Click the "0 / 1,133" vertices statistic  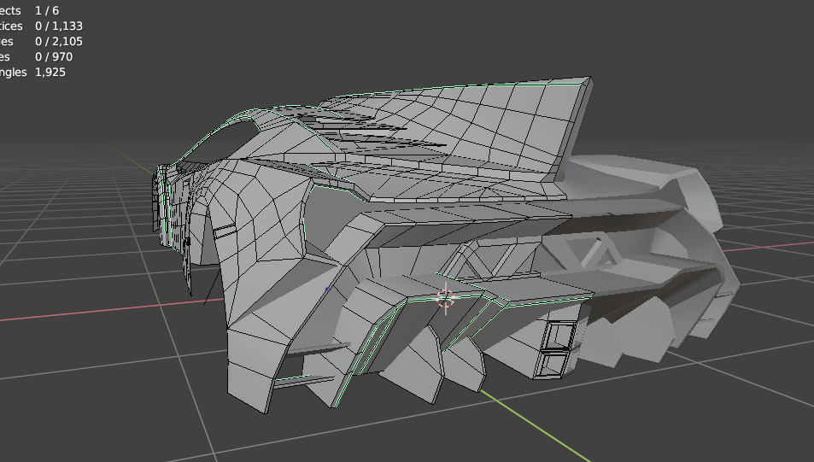click(59, 26)
